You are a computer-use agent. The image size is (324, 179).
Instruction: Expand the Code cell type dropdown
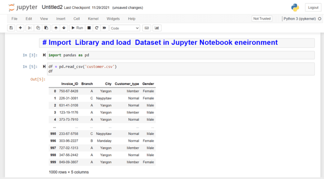click(124, 28)
